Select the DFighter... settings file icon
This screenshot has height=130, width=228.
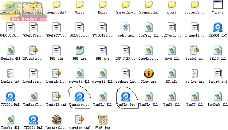pos(33,50)
